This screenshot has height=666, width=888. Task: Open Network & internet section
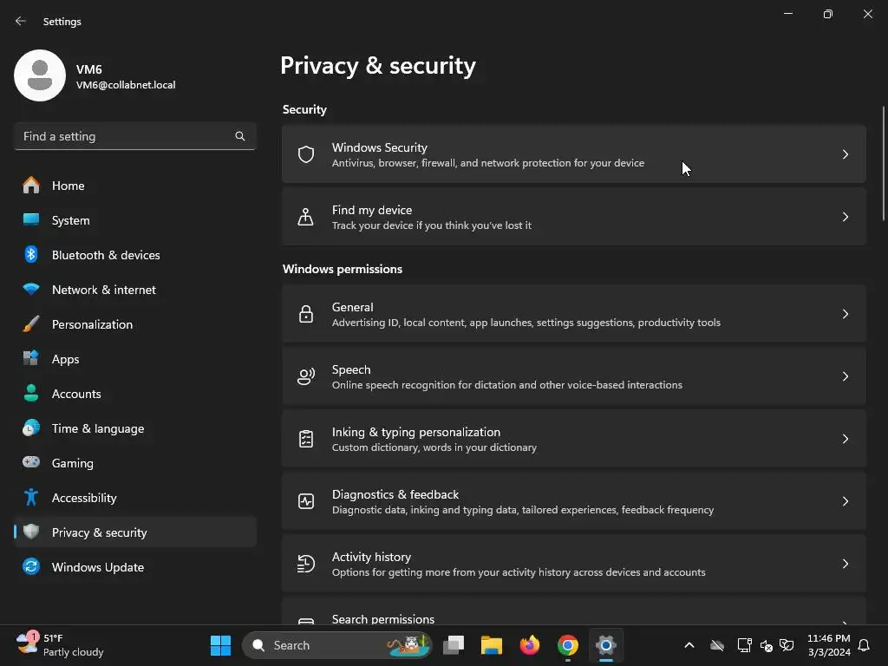pos(134,290)
